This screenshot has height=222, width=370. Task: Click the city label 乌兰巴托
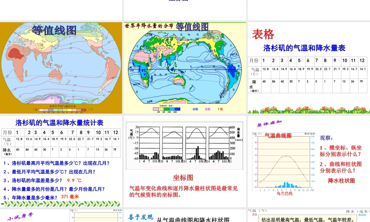(x=285, y=194)
